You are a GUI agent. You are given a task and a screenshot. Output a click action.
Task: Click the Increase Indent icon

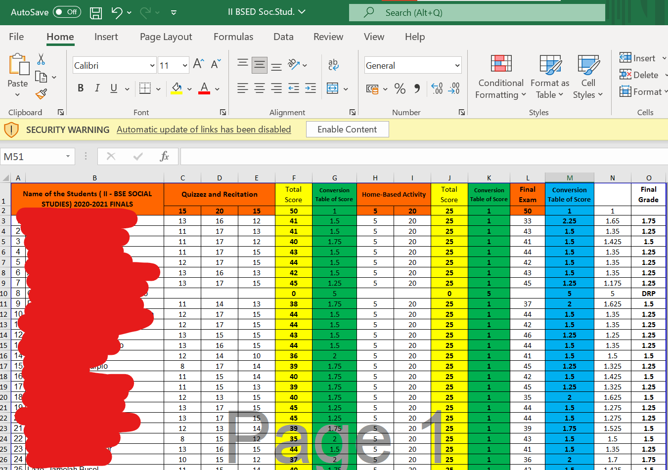click(x=311, y=88)
